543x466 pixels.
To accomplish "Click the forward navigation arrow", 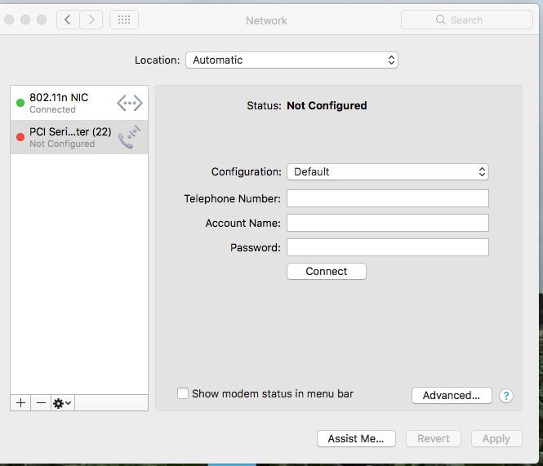I will 91,20.
